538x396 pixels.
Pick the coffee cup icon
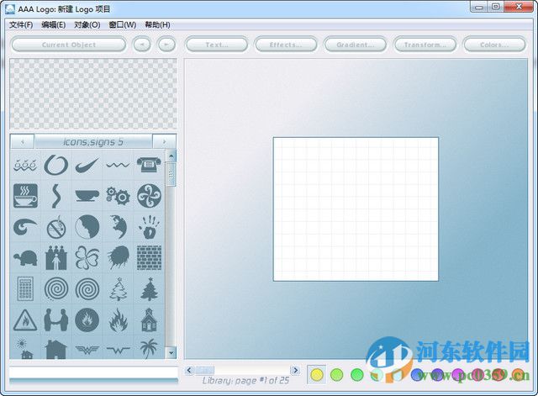(25, 196)
